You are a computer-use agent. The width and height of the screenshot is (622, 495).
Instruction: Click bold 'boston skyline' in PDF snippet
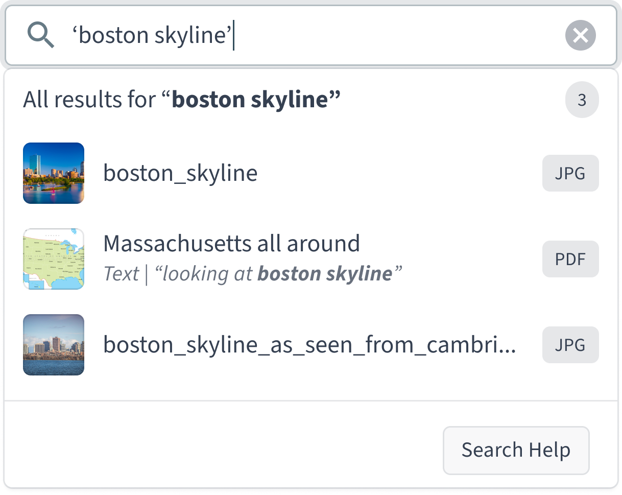click(x=325, y=274)
